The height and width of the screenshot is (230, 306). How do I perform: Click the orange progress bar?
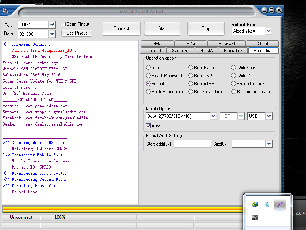[x=122, y=210]
